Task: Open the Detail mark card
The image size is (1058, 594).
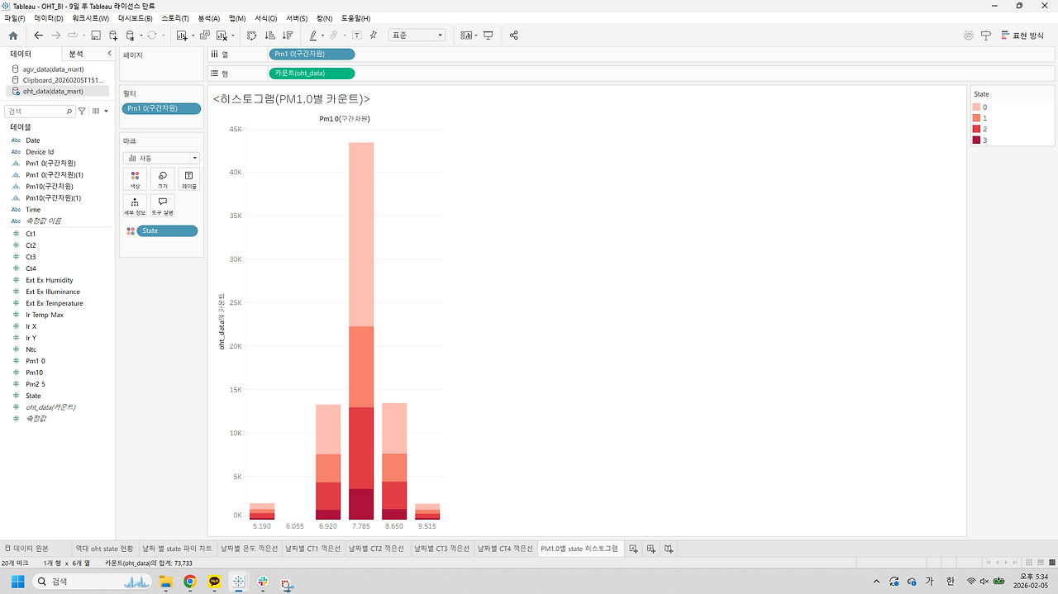Action: pos(135,206)
